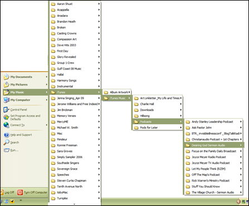249x206 pixels.
Task: Click Turn Off Computer button
Action: (32, 192)
